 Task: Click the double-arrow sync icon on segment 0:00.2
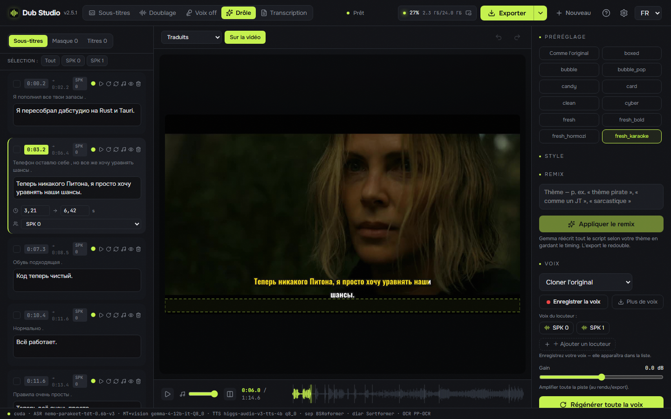[x=116, y=84]
